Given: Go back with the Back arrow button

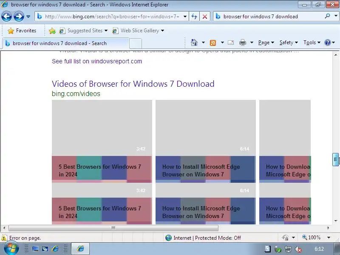Looking at the screenshot, I should pos(6,17).
